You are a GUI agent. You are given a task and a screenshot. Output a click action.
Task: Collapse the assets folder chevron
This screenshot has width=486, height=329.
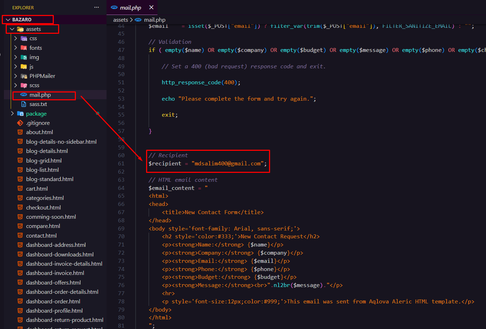point(12,29)
